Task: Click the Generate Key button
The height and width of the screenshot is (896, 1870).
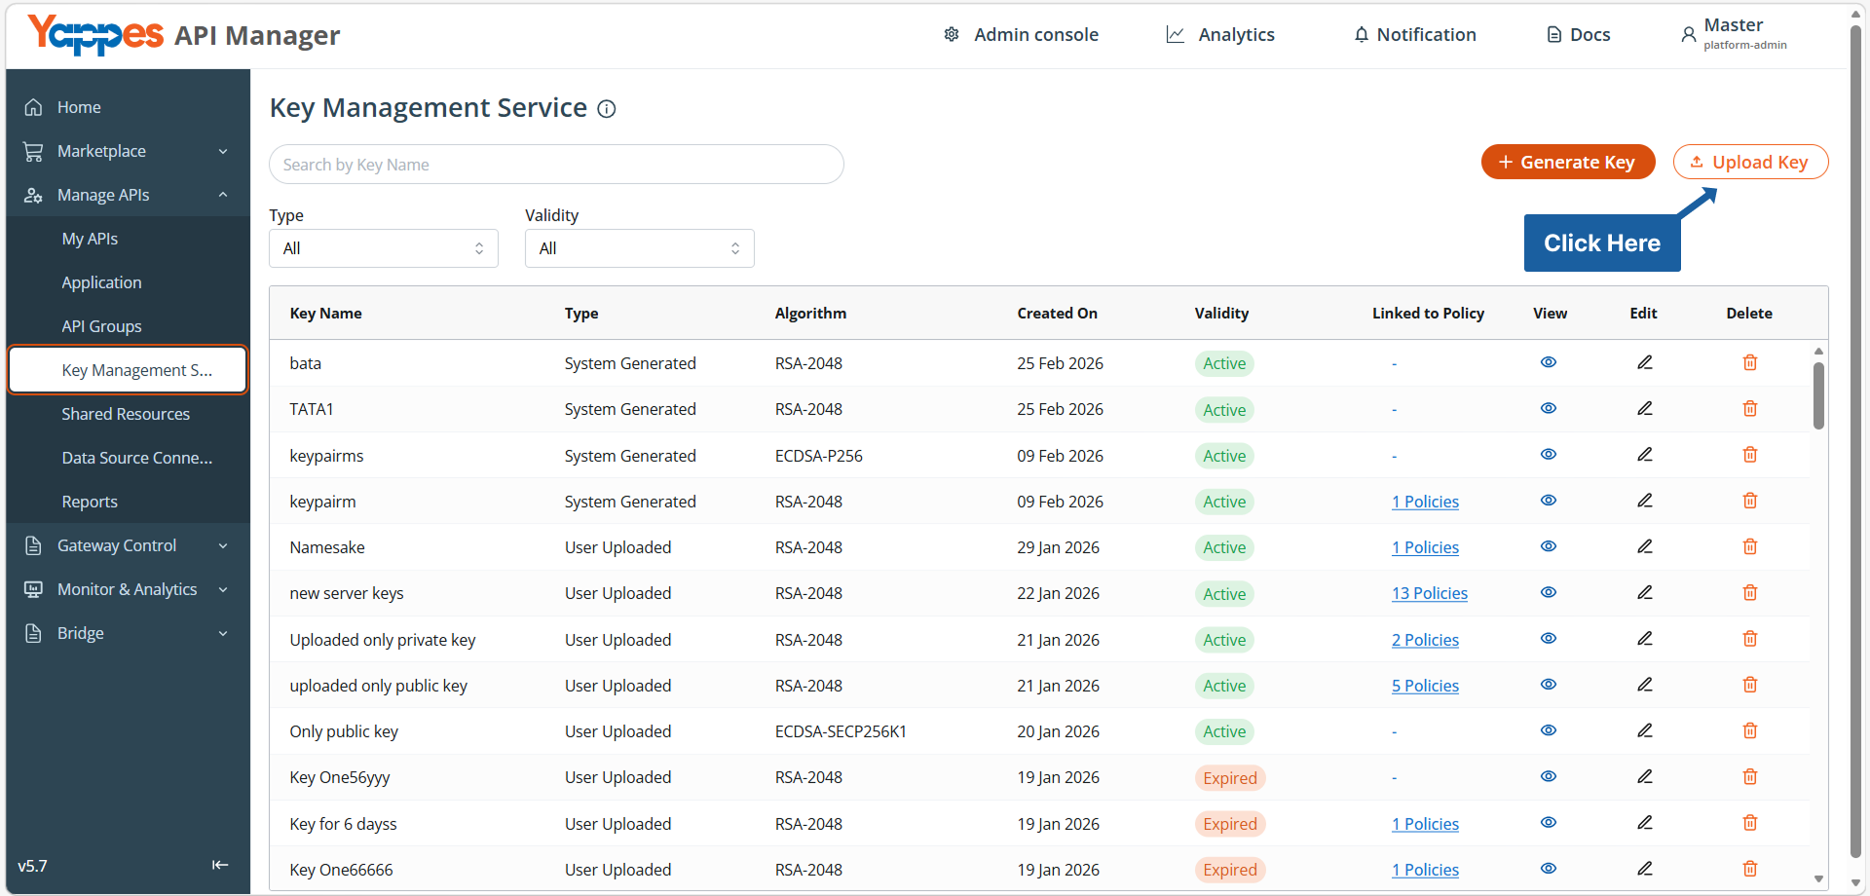Action: coord(1568,162)
